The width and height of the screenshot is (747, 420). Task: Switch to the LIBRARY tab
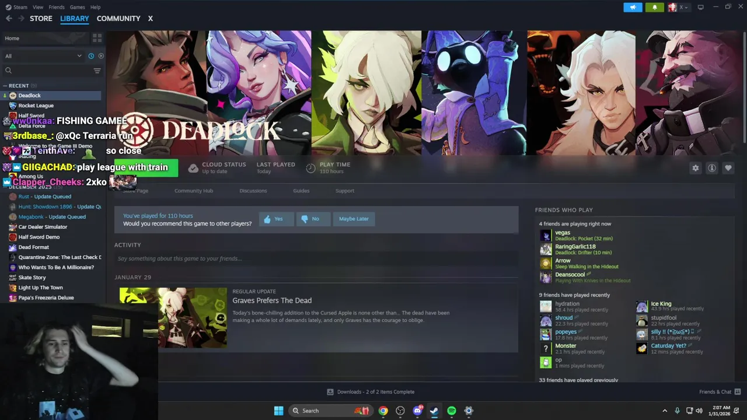click(x=75, y=19)
